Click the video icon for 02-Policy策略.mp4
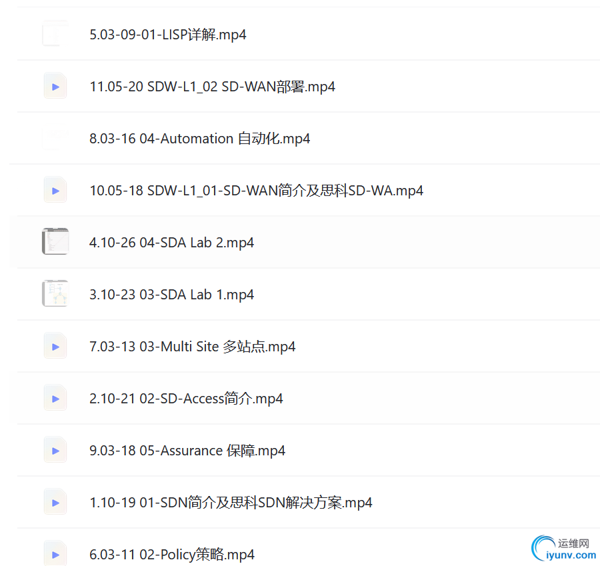600x566 pixels. 55,554
